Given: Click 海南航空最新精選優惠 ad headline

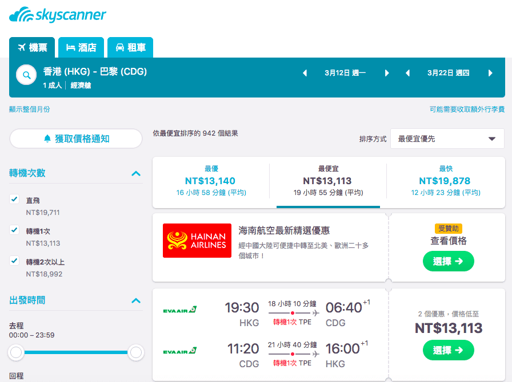Looking at the screenshot, I should (284, 230).
